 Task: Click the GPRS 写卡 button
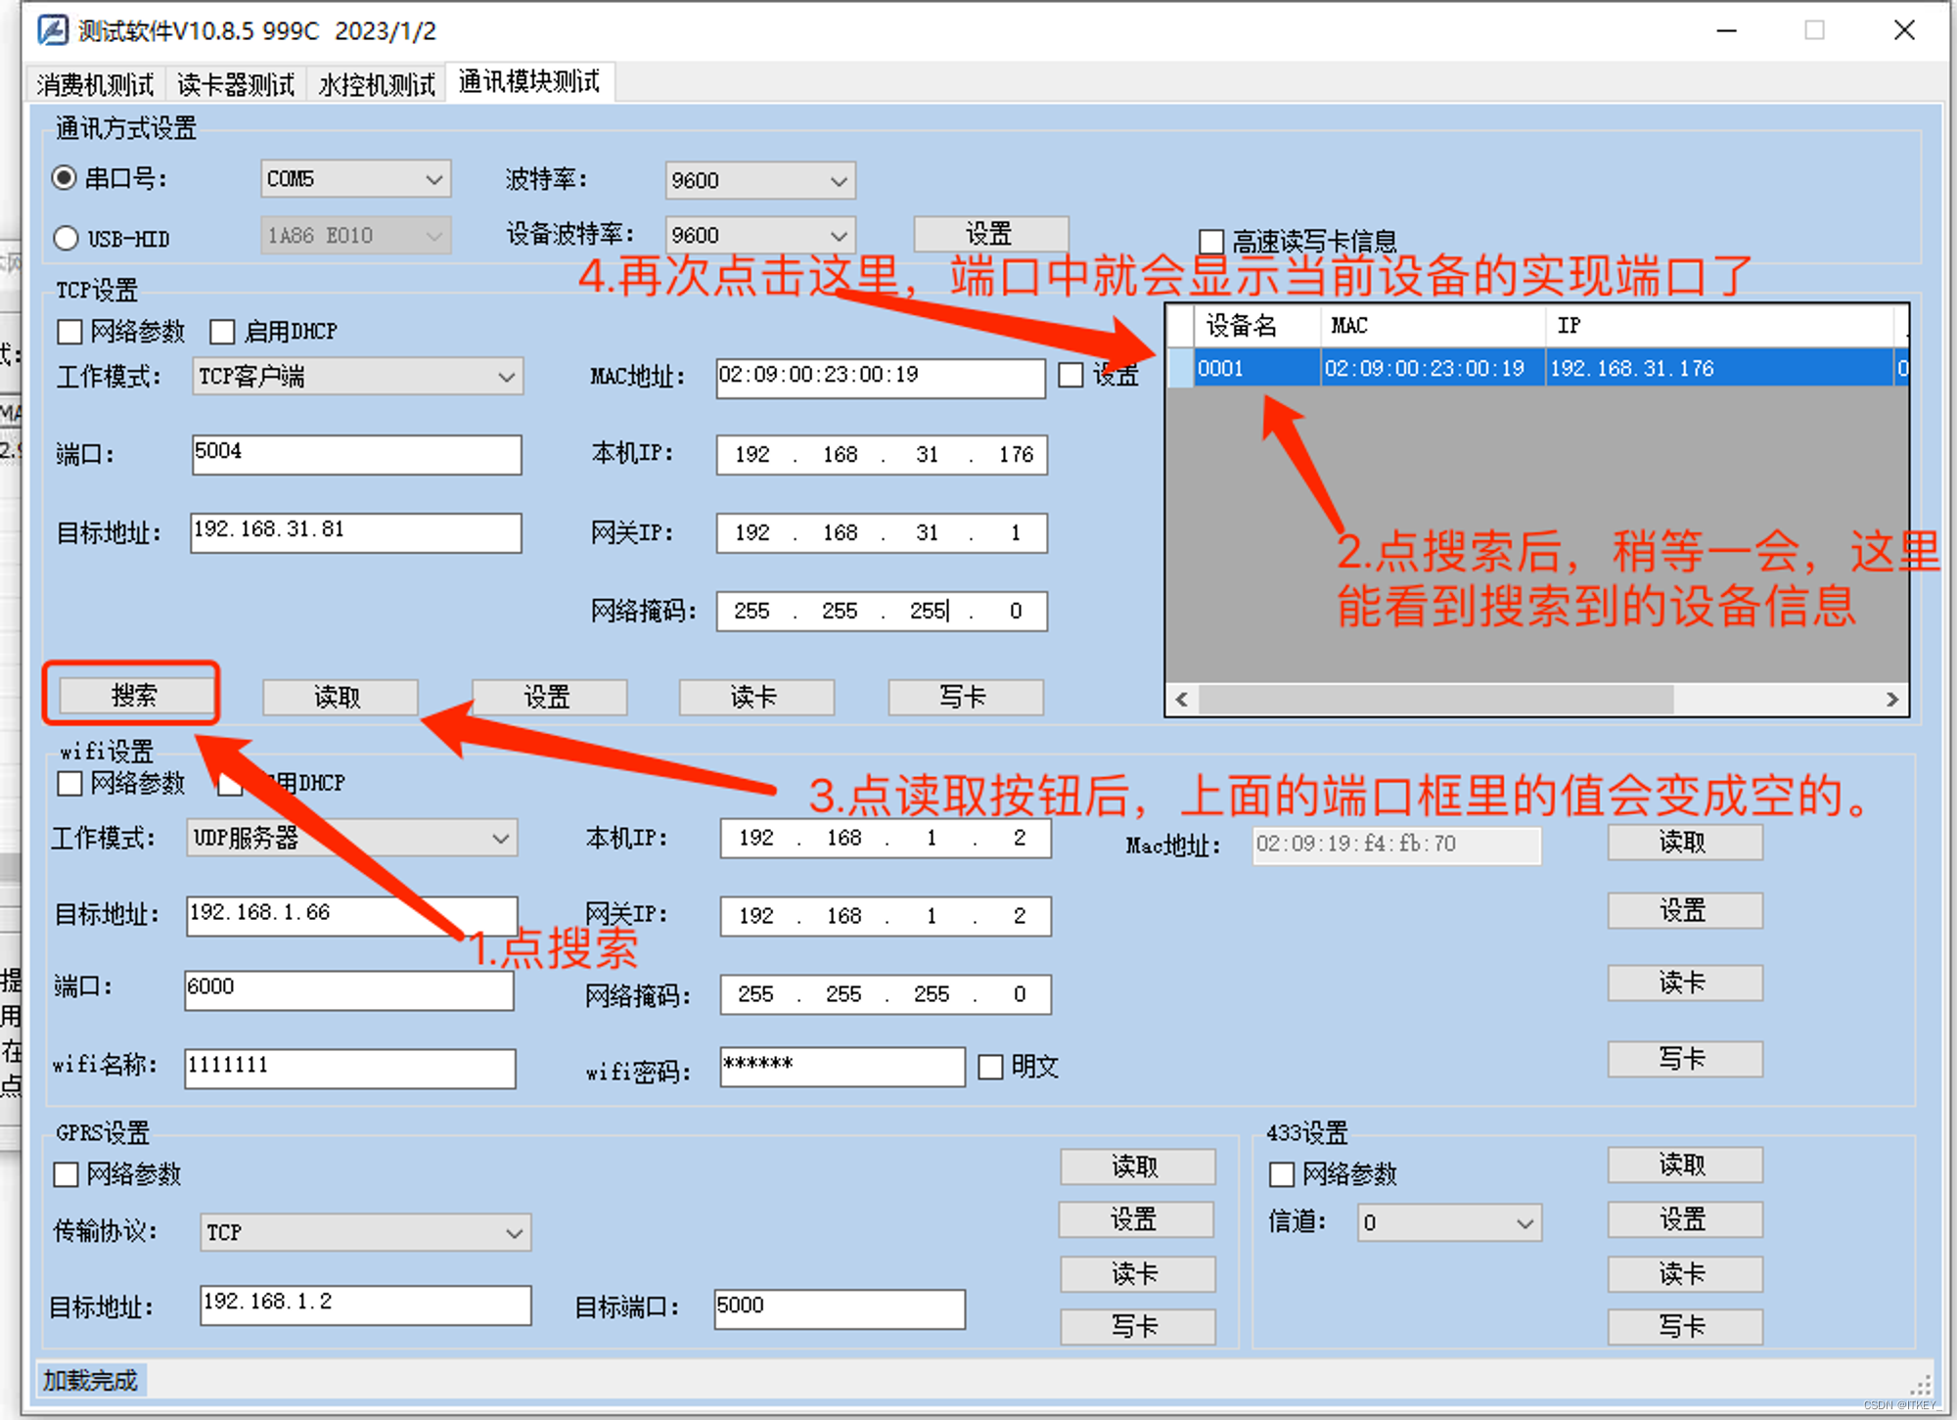click(x=1137, y=1327)
